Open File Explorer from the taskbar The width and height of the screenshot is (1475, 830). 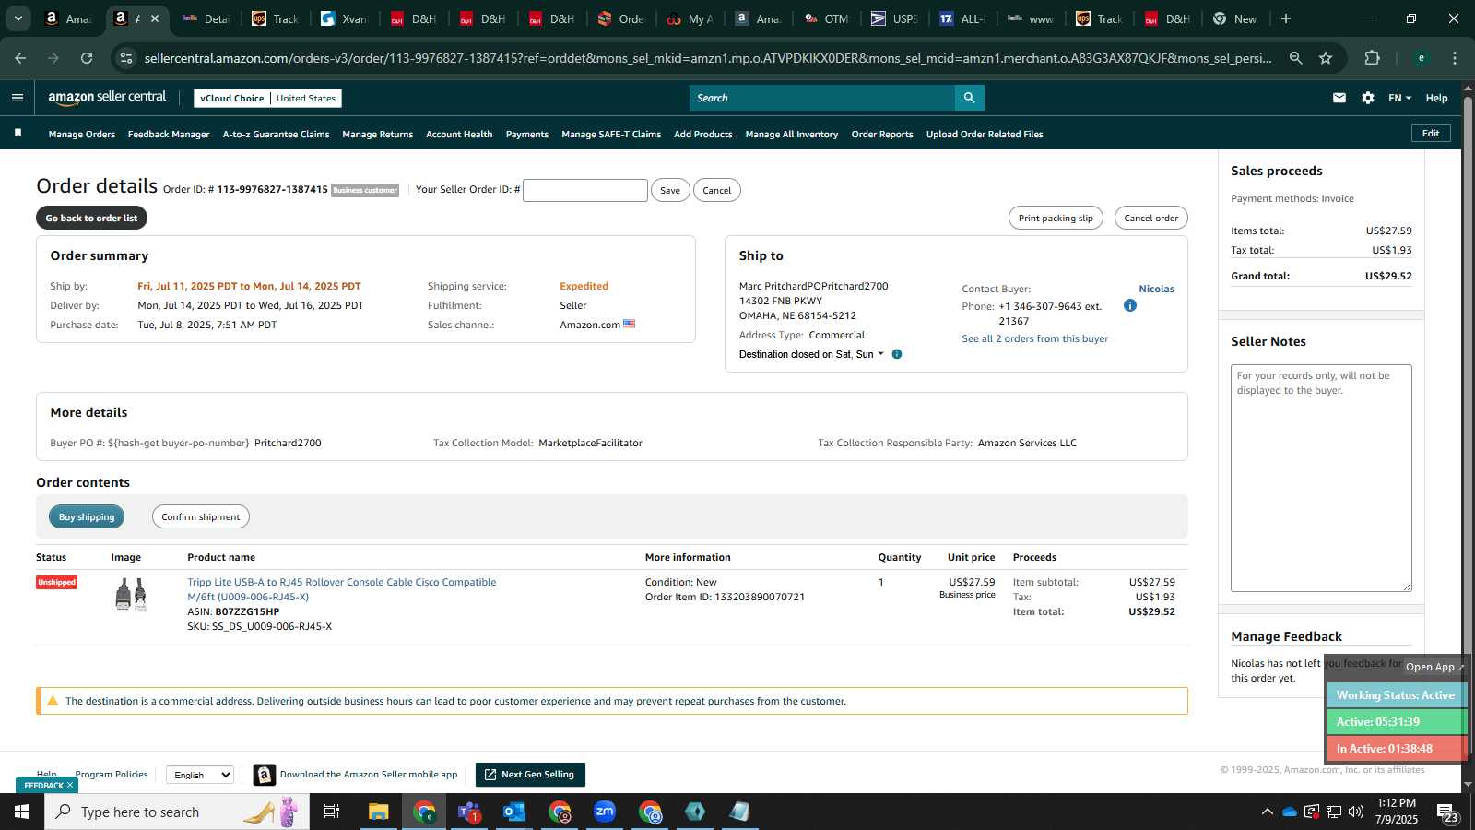tap(379, 812)
